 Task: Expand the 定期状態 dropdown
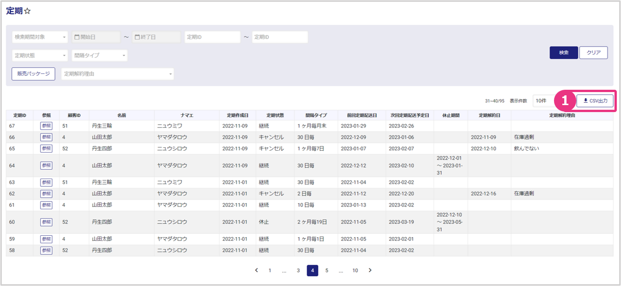point(40,55)
